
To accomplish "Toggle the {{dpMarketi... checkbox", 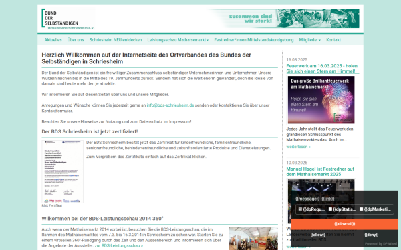I will click(361, 209).
